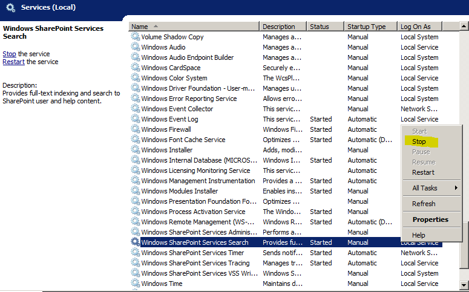Click the Restart the service link
Screen dimensions: 469x292
click(x=13, y=62)
